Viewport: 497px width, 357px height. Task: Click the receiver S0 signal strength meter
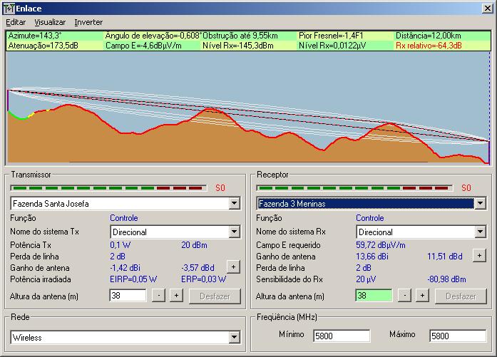(355, 188)
